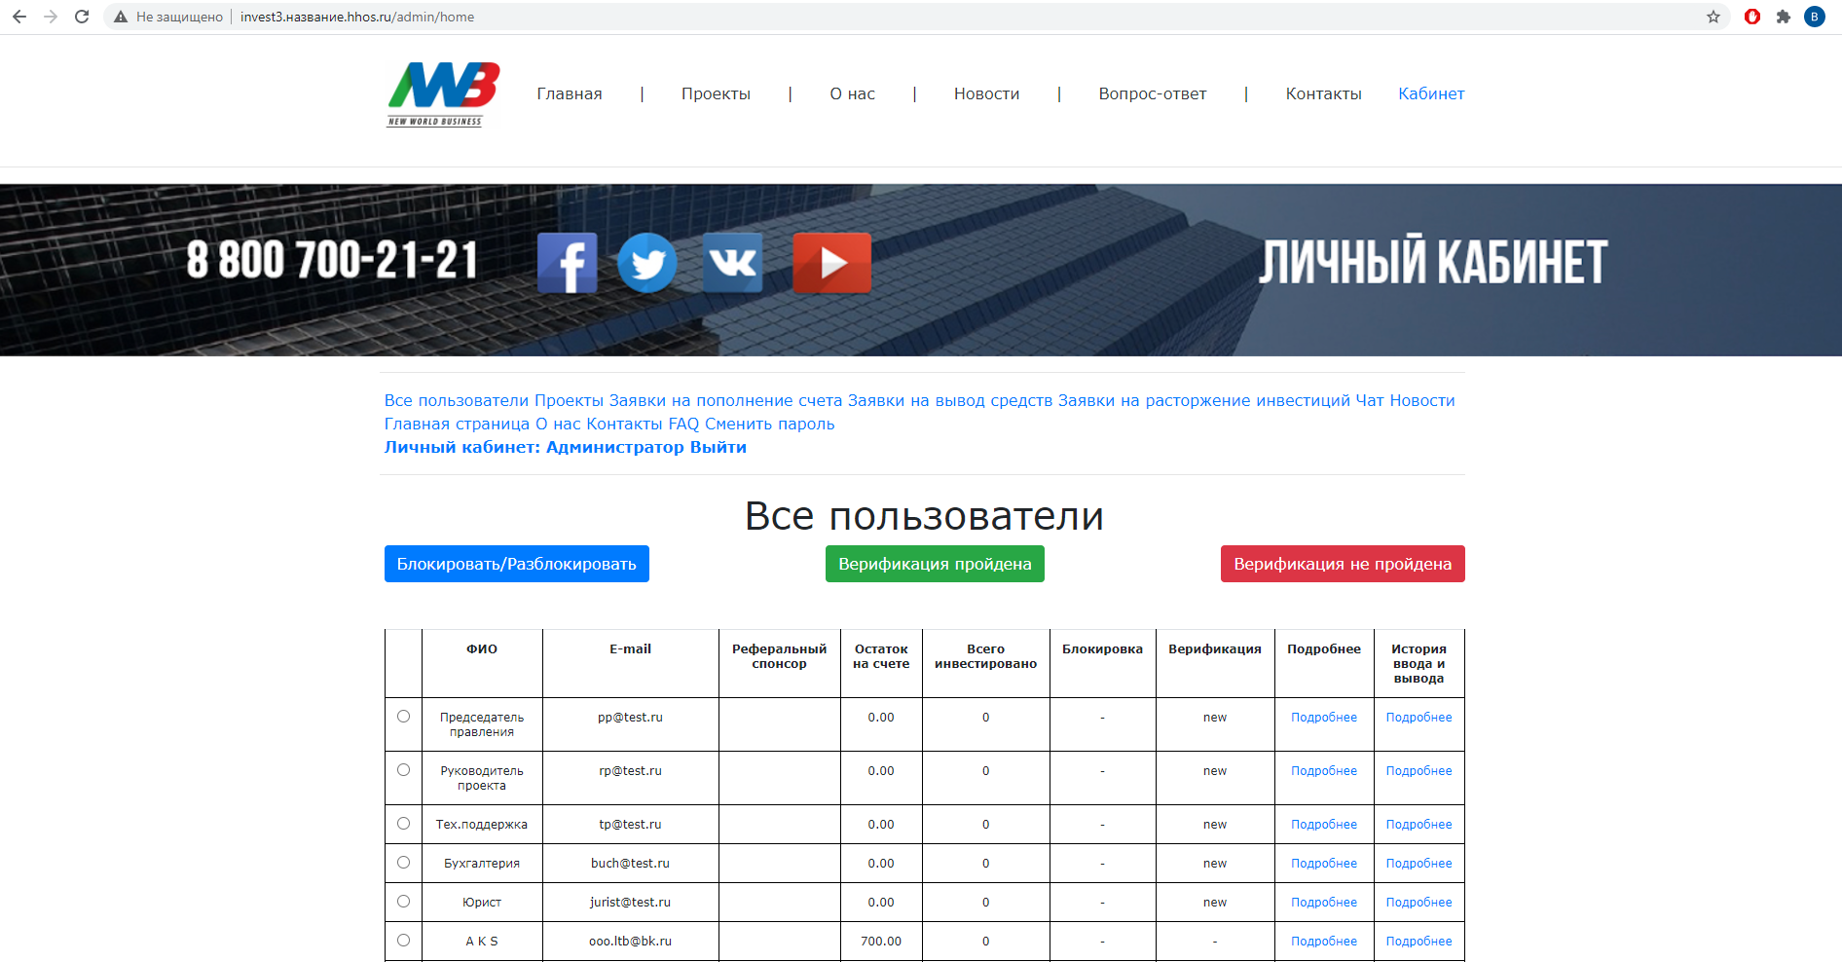The height and width of the screenshot is (962, 1842).
Task: Open the YouTube social icon
Action: (832, 263)
